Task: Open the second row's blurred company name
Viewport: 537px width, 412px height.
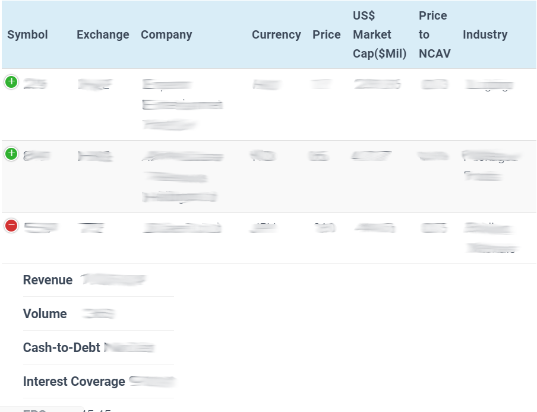Action: (182, 176)
